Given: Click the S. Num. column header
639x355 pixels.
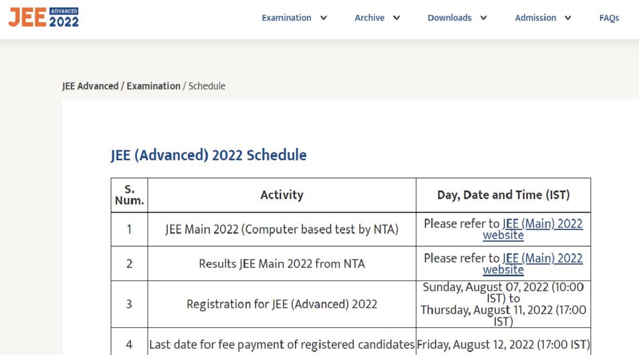Looking at the screenshot, I should [129, 195].
